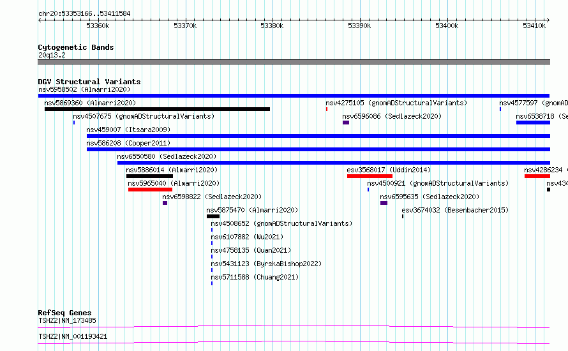Viewport: 568px width, 351px height.
Task: Click the nsv586208 (Cooper2011) label
Action: point(128,143)
